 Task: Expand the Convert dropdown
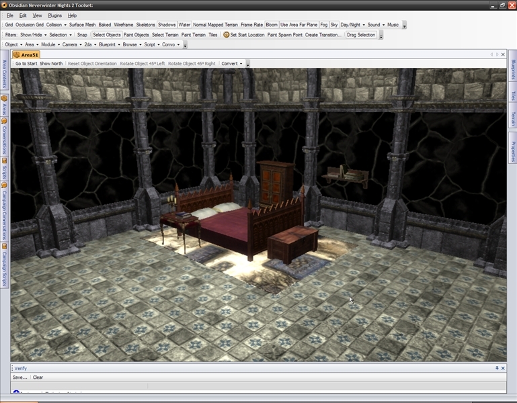(231, 64)
